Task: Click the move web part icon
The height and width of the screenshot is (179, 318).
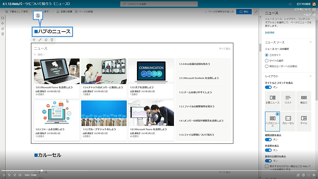Action: [34, 40]
